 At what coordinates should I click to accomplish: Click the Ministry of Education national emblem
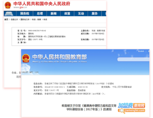[x=26, y=58]
